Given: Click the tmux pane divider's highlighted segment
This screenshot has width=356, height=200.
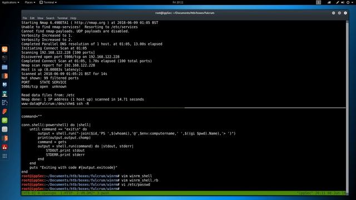Looking at the screenshot, I should coord(265,108).
